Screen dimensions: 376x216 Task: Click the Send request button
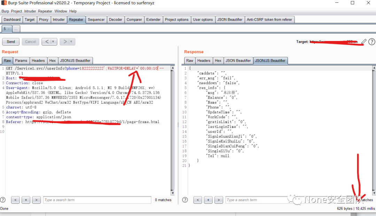11,42
